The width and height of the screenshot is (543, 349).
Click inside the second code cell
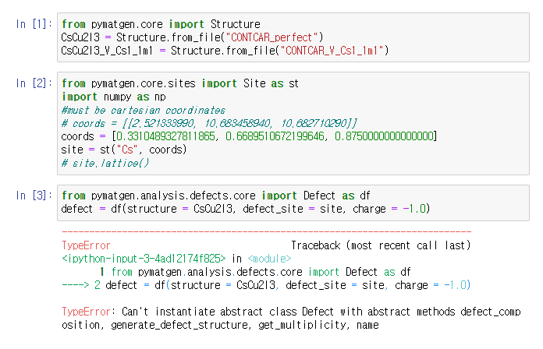click(293, 123)
